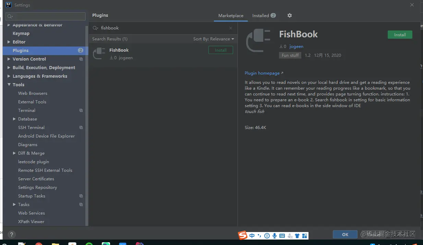Click the badge 2 on Plugins row
This screenshot has height=245, width=423.
point(81,51)
